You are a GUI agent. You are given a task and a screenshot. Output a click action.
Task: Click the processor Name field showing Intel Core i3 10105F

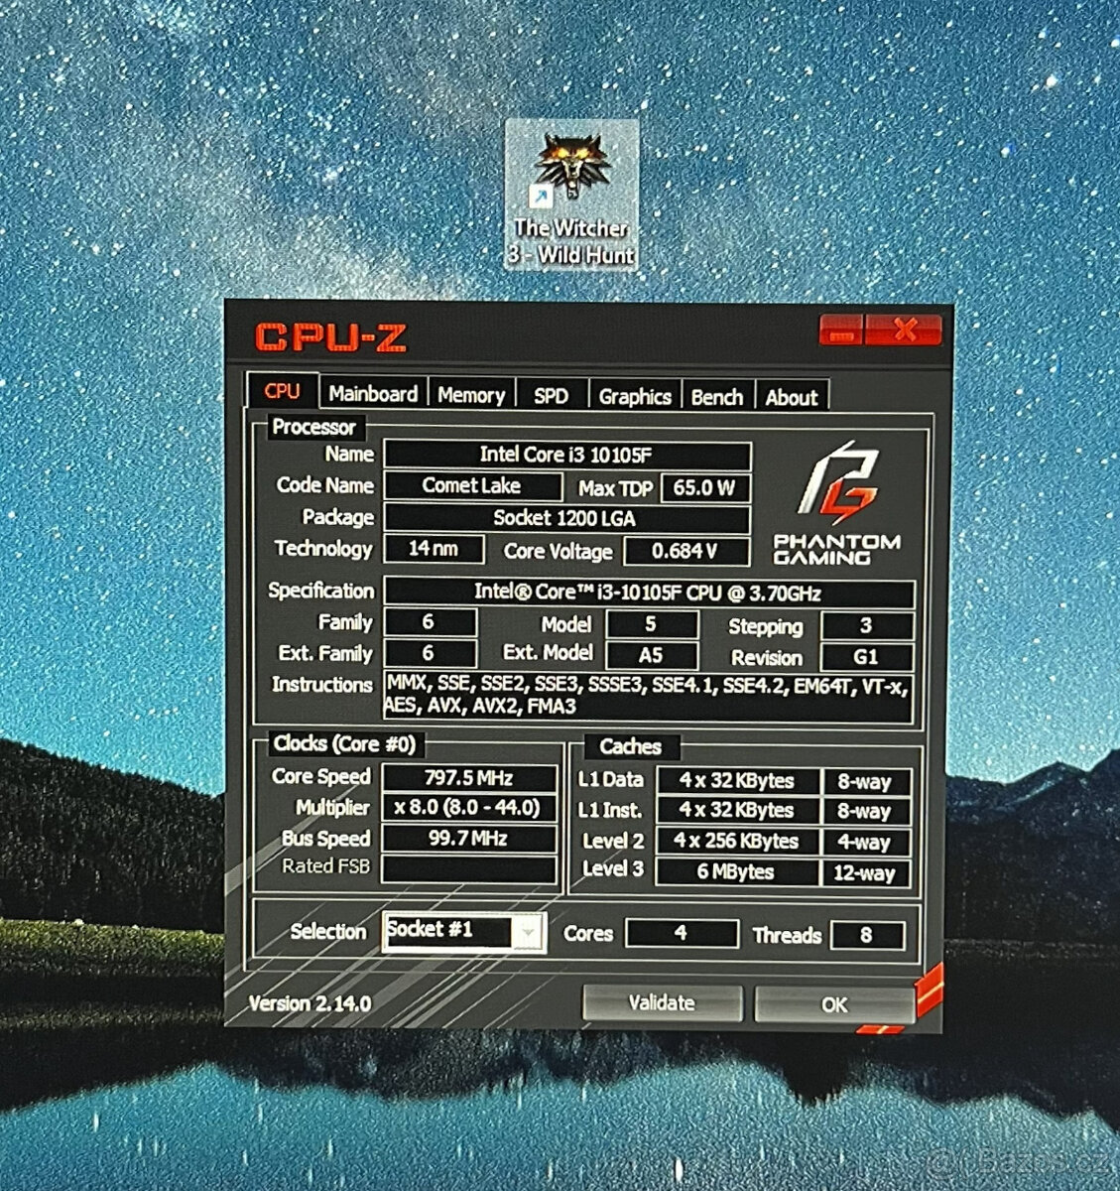click(x=565, y=454)
